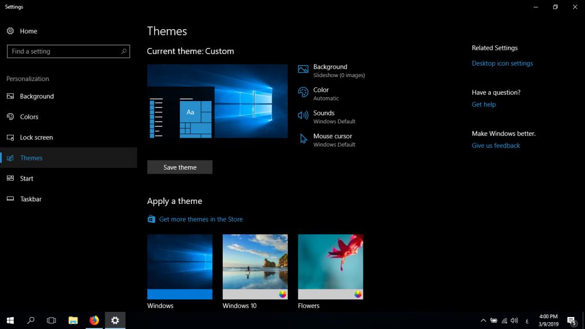Image resolution: width=585 pixels, height=329 pixels.
Task: Launch Firefox from taskbar
Action: 94,320
